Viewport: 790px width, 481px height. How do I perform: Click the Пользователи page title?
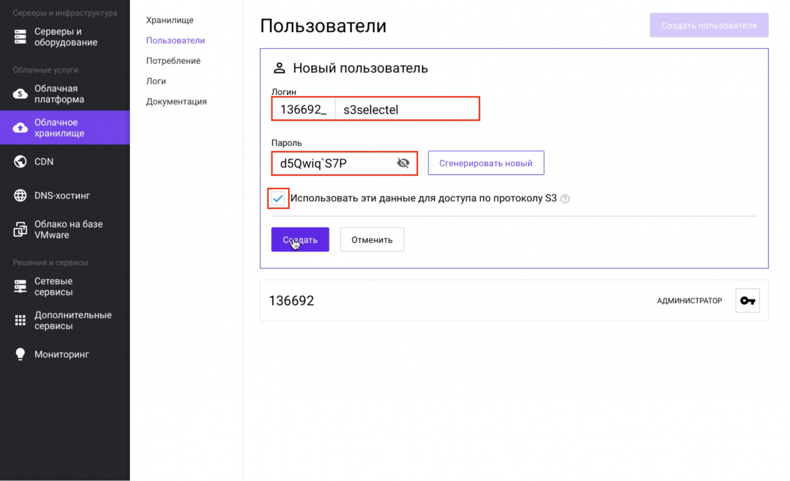tap(323, 25)
